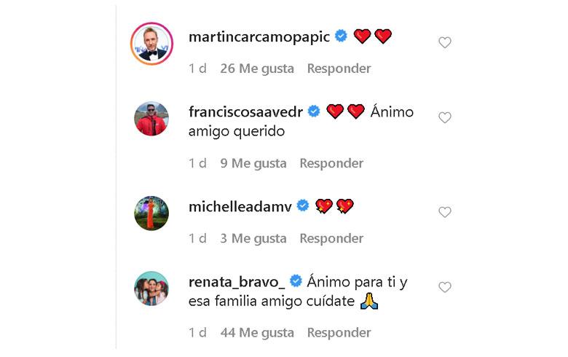
Task: Click the martincarcamopapic username
Action: (x=259, y=36)
